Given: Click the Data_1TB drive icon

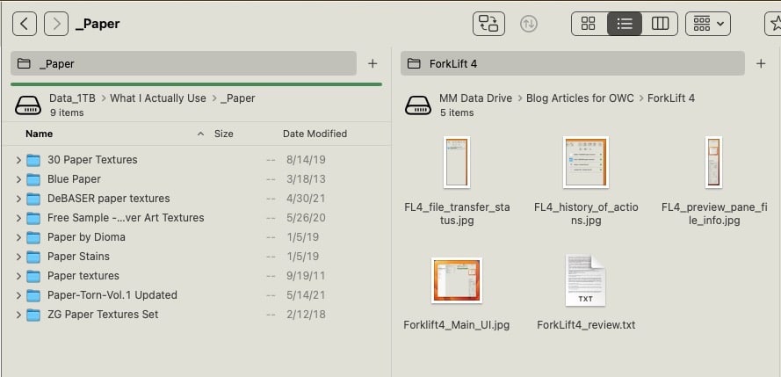Looking at the screenshot, I should [28, 105].
